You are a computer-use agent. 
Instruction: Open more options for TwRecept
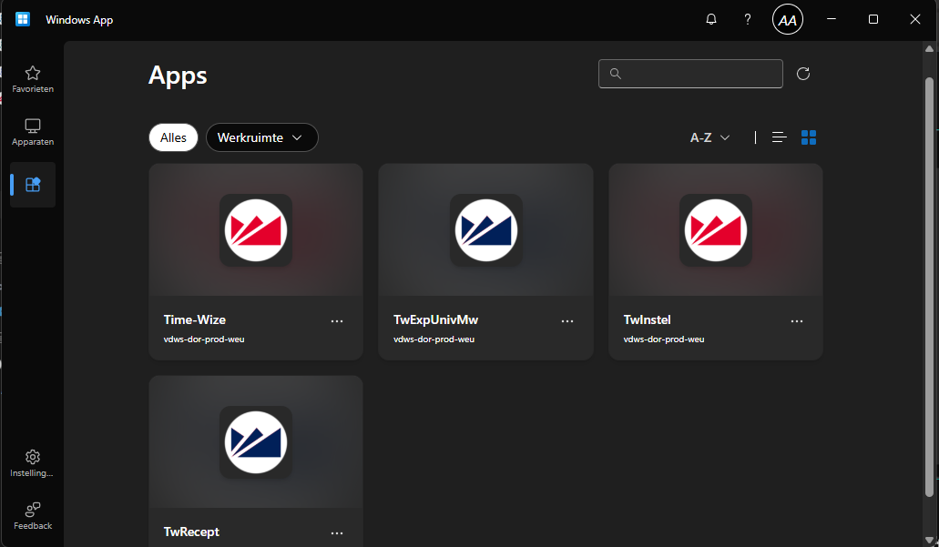(x=337, y=533)
